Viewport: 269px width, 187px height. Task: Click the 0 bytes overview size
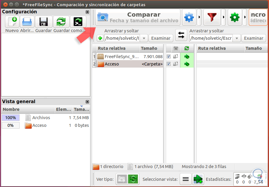tap(82, 125)
